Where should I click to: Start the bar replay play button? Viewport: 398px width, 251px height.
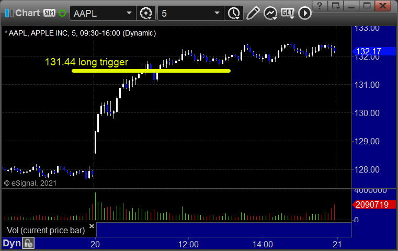click(305, 13)
